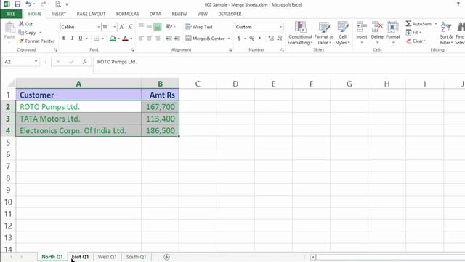465x262 pixels.
Task: Toggle Underline formatting
Action: [x=80, y=39]
